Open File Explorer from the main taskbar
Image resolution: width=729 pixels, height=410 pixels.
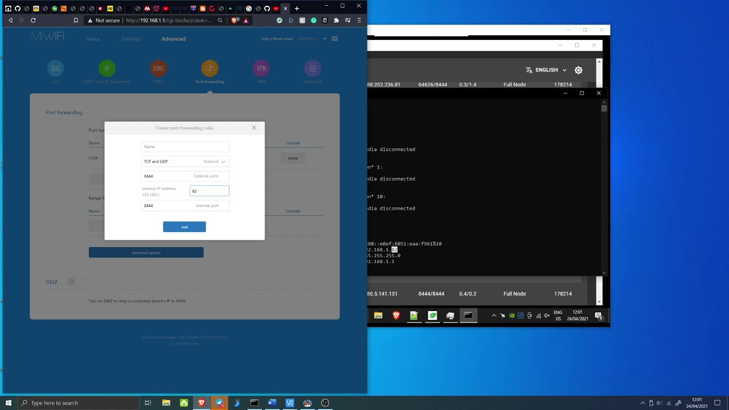[x=166, y=403]
